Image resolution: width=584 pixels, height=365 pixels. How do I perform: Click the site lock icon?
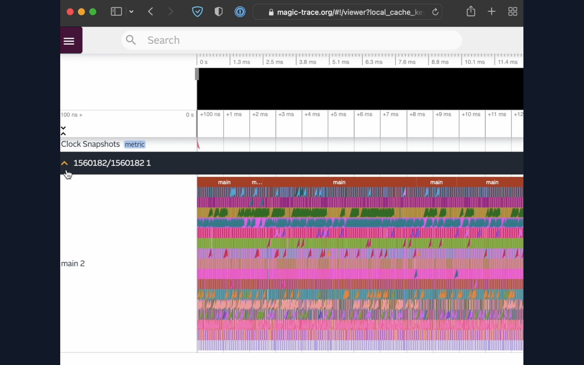click(x=271, y=12)
